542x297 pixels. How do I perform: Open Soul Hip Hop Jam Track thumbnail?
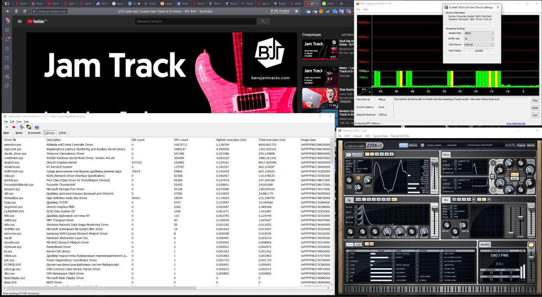320,49
